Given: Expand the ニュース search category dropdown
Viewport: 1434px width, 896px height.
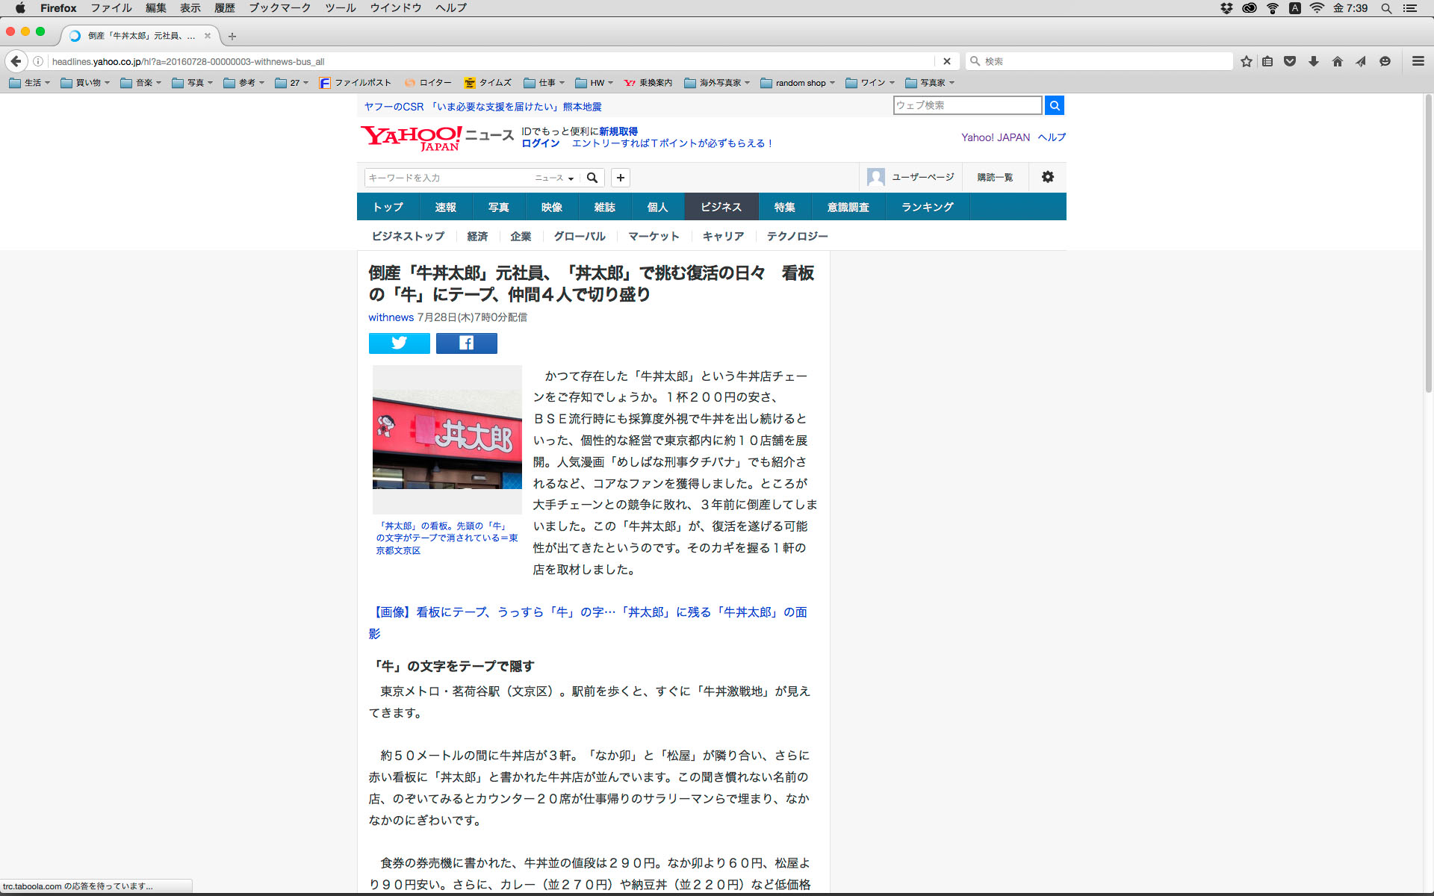Looking at the screenshot, I should pyautogui.click(x=554, y=178).
